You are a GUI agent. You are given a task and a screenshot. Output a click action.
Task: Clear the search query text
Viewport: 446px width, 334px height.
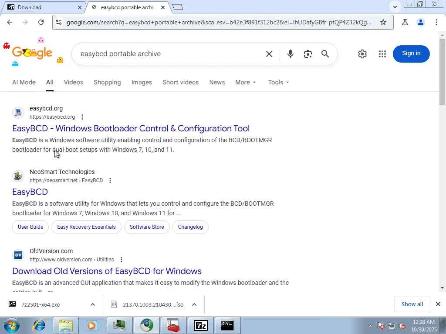pos(269,53)
